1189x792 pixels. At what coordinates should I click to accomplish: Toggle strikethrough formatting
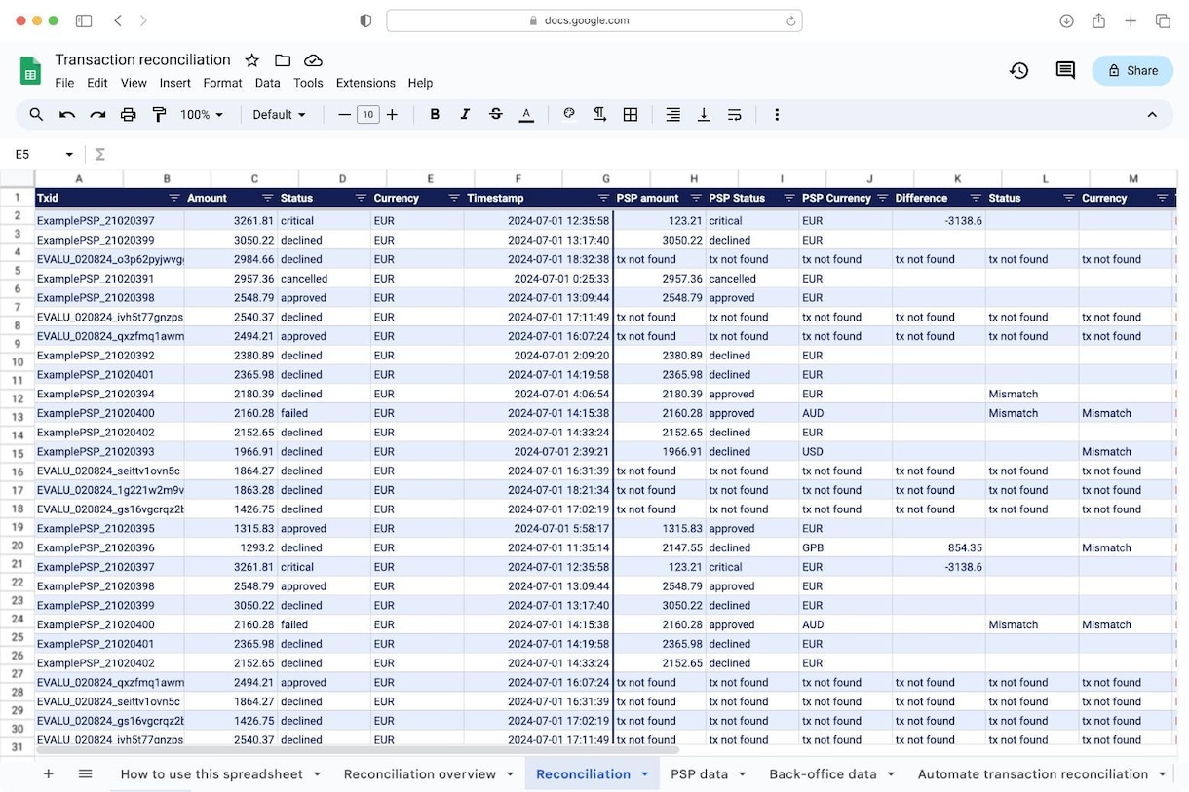495,115
